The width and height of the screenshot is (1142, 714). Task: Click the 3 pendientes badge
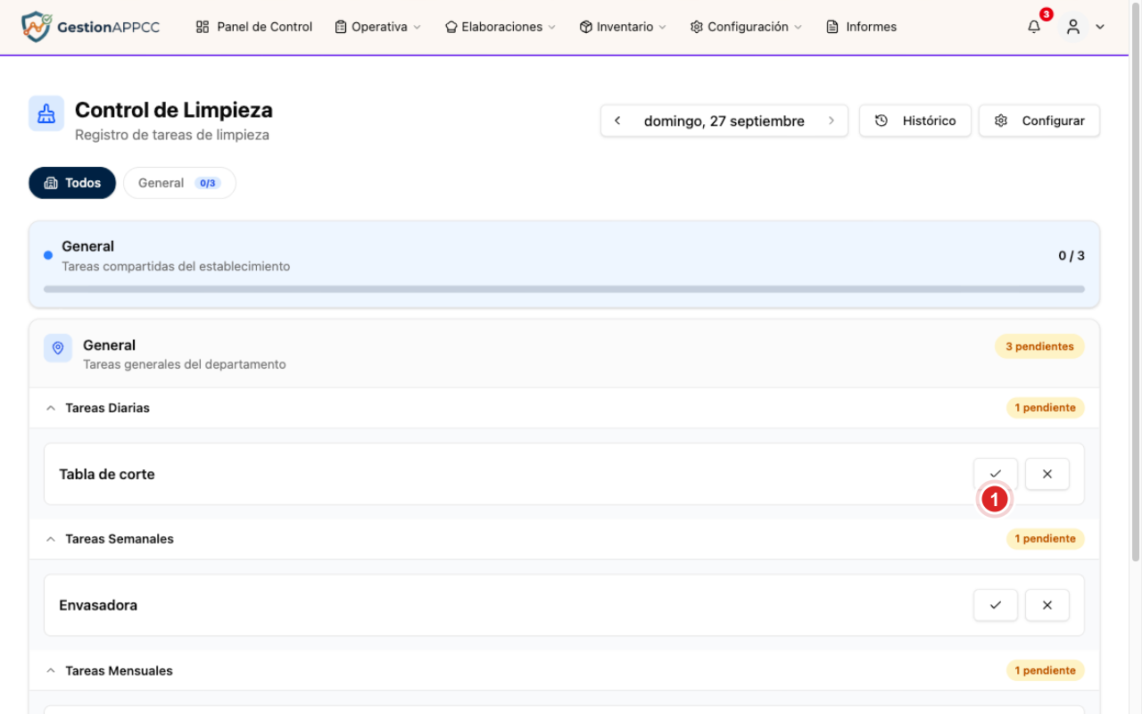click(x=1040, y=346)
